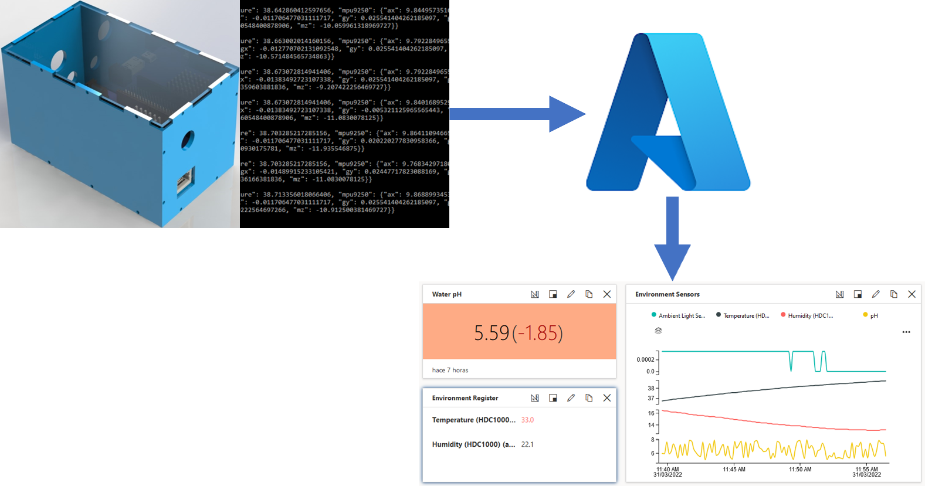
Task: Toggle the pH legend series
Action: [870, 315]
